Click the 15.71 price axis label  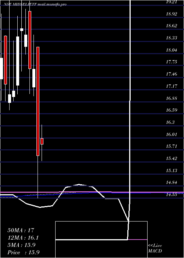coord(171,146)
